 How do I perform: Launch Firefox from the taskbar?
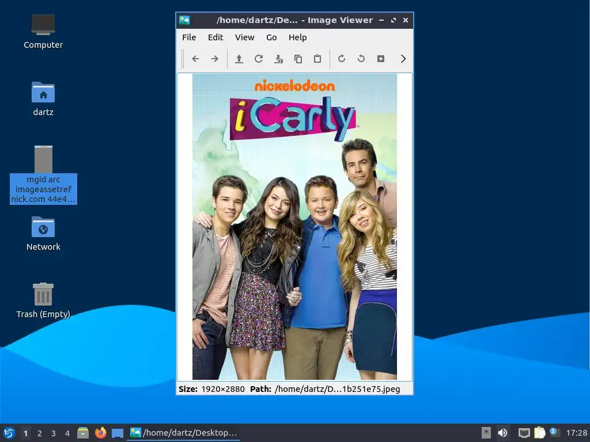[x=100, y=433]
